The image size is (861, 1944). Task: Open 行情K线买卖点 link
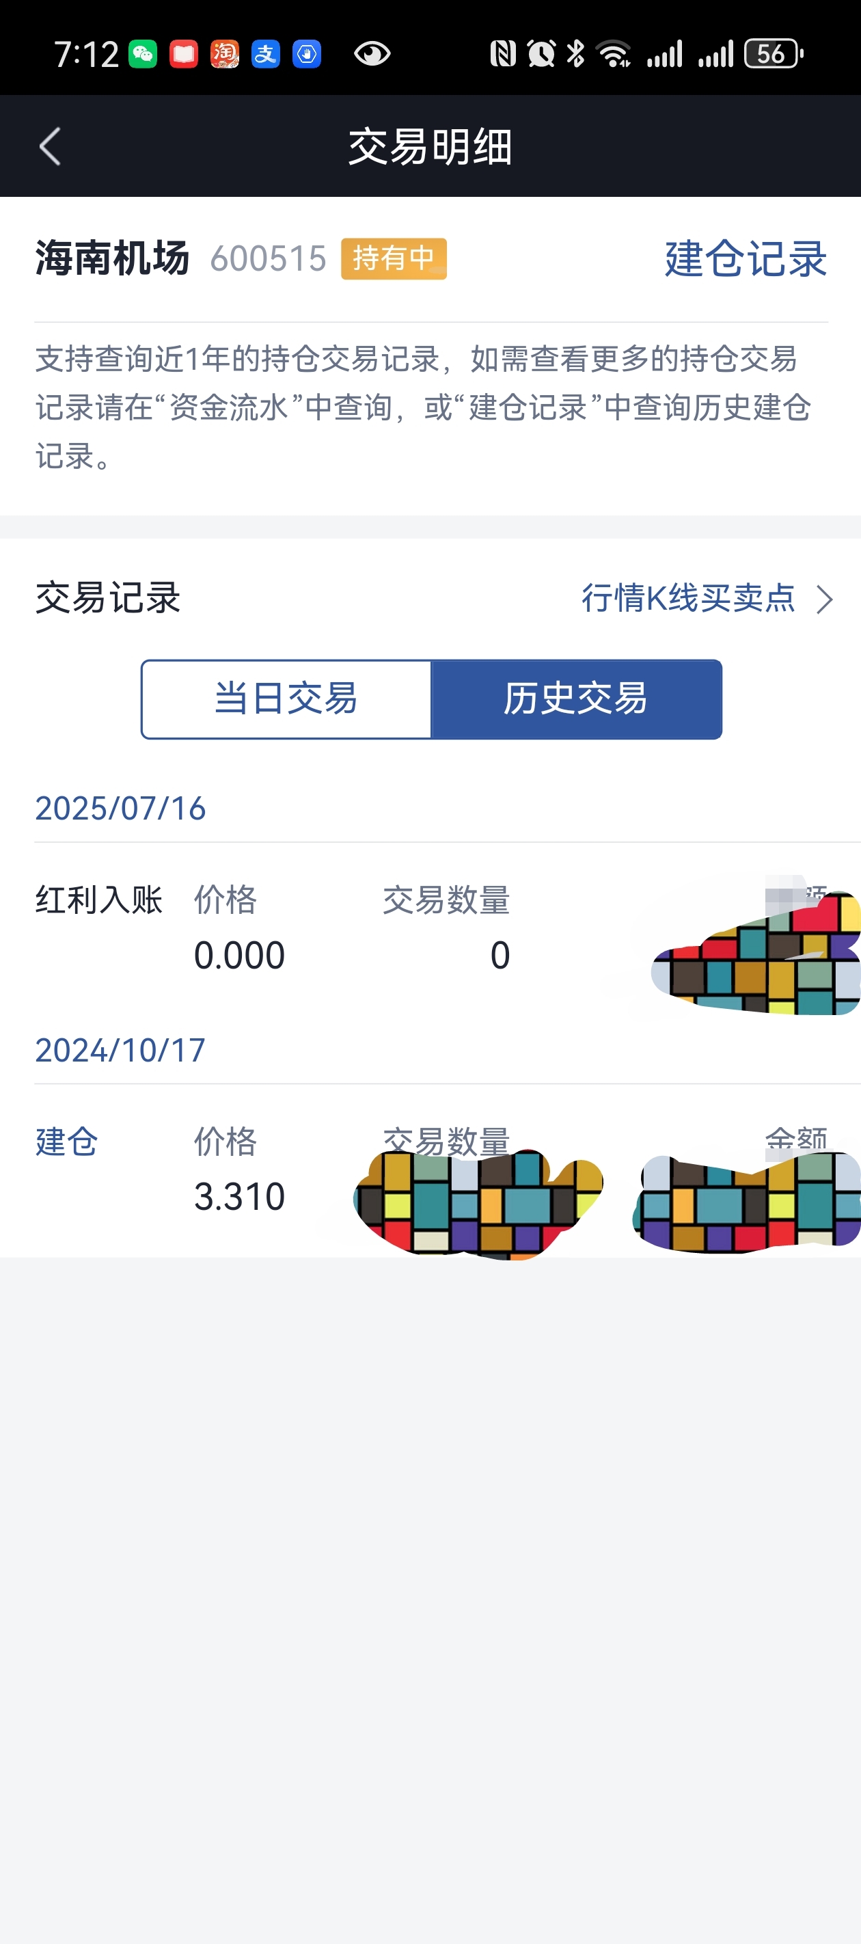point(688,599)
